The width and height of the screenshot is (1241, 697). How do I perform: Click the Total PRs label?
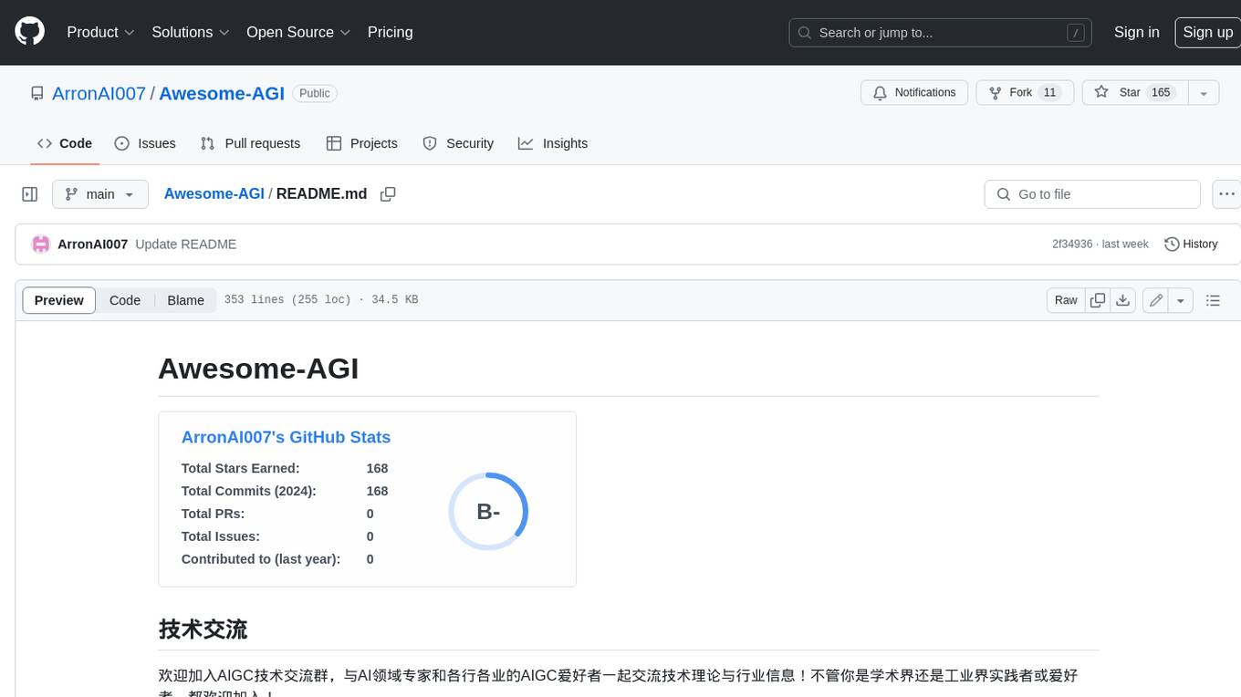pyautogui.click(x=213, y=514)
